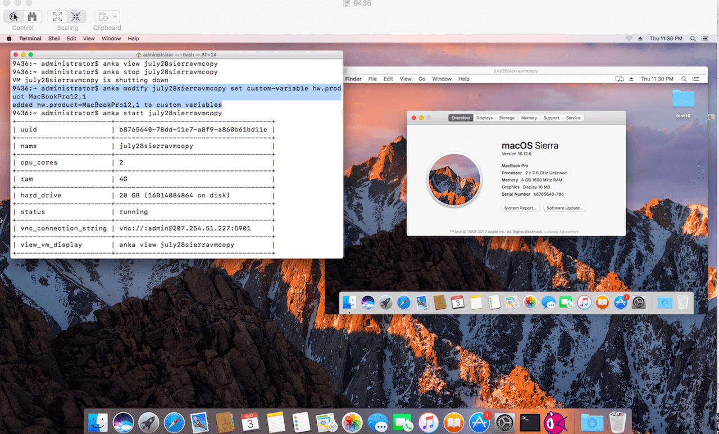This screenshot has height=434, width=719.
Task: Open iTunes in the VM's dock
Action: tap(584, 302)
